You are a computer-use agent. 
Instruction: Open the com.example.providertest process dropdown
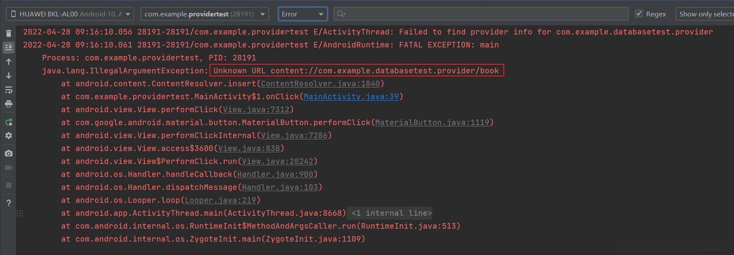pyautogui.click(x=204, y=14)
